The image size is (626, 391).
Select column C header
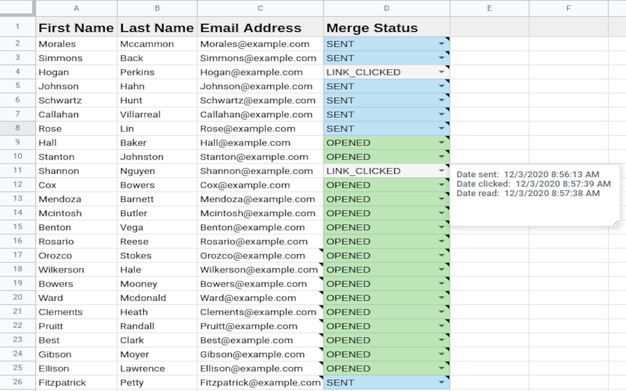tap(260, 8)
